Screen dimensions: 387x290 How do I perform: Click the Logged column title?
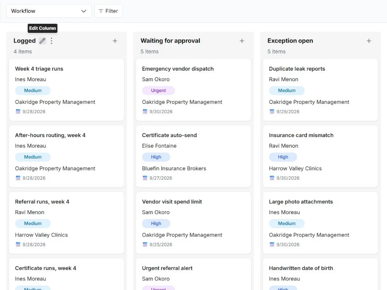pyautogui.click(x=25, y=41)
